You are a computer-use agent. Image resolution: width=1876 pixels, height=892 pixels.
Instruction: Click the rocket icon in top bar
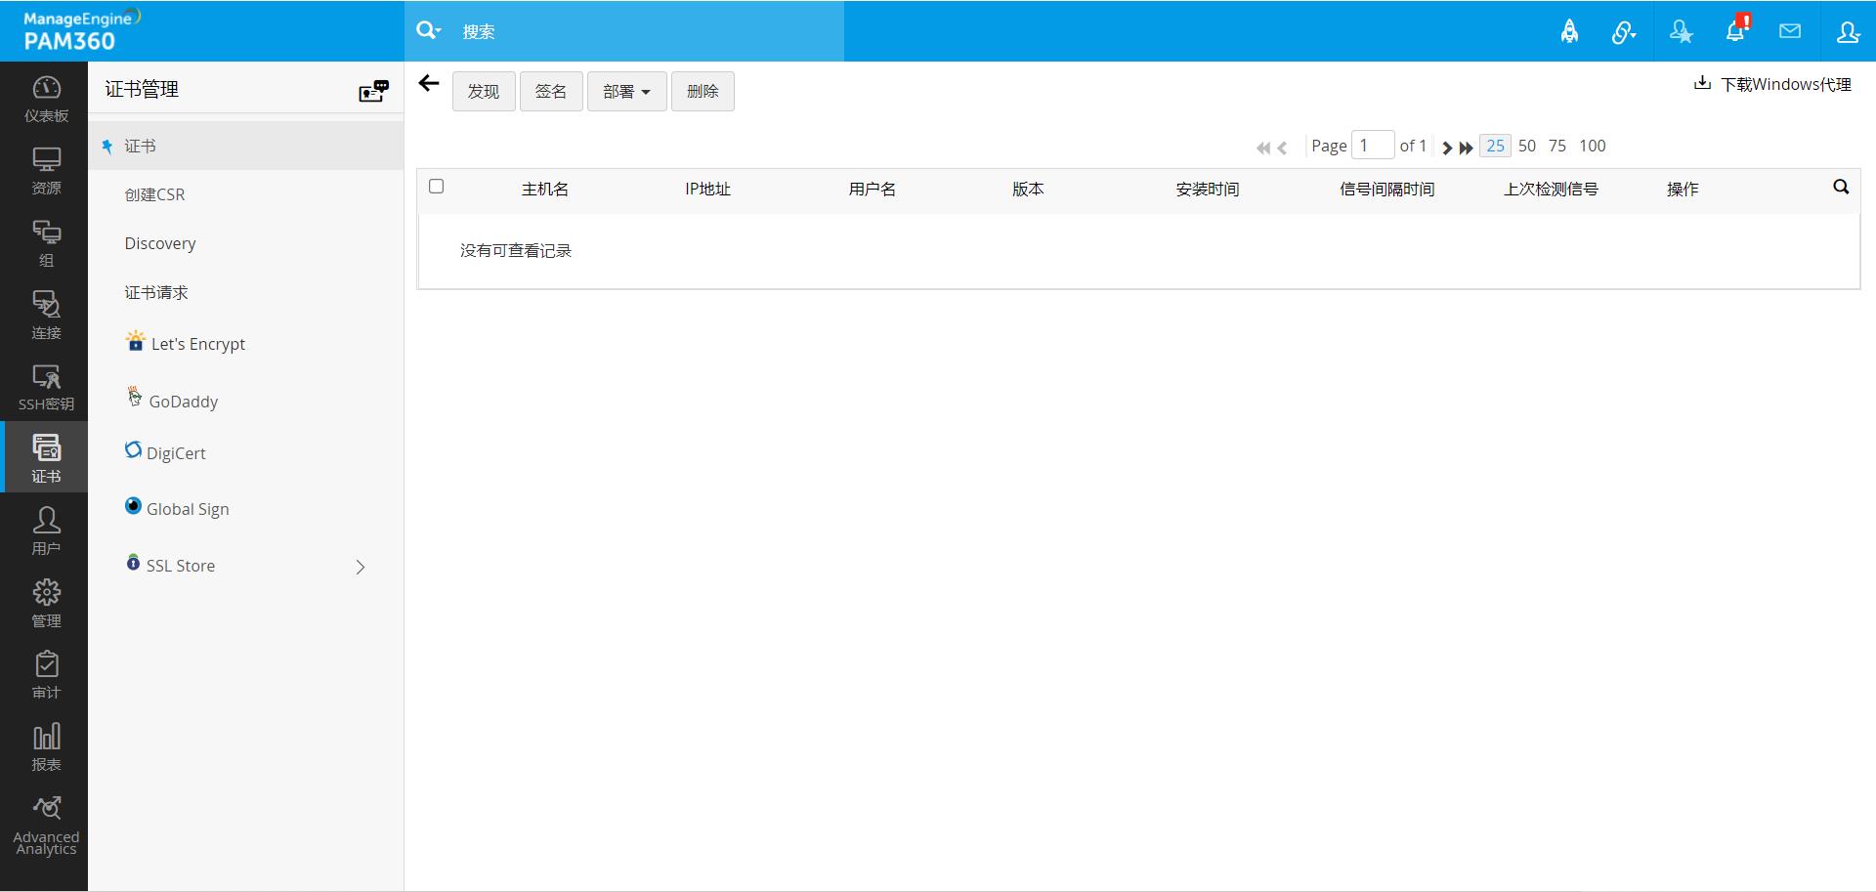pyautogui.click(x=1569, y=31)
